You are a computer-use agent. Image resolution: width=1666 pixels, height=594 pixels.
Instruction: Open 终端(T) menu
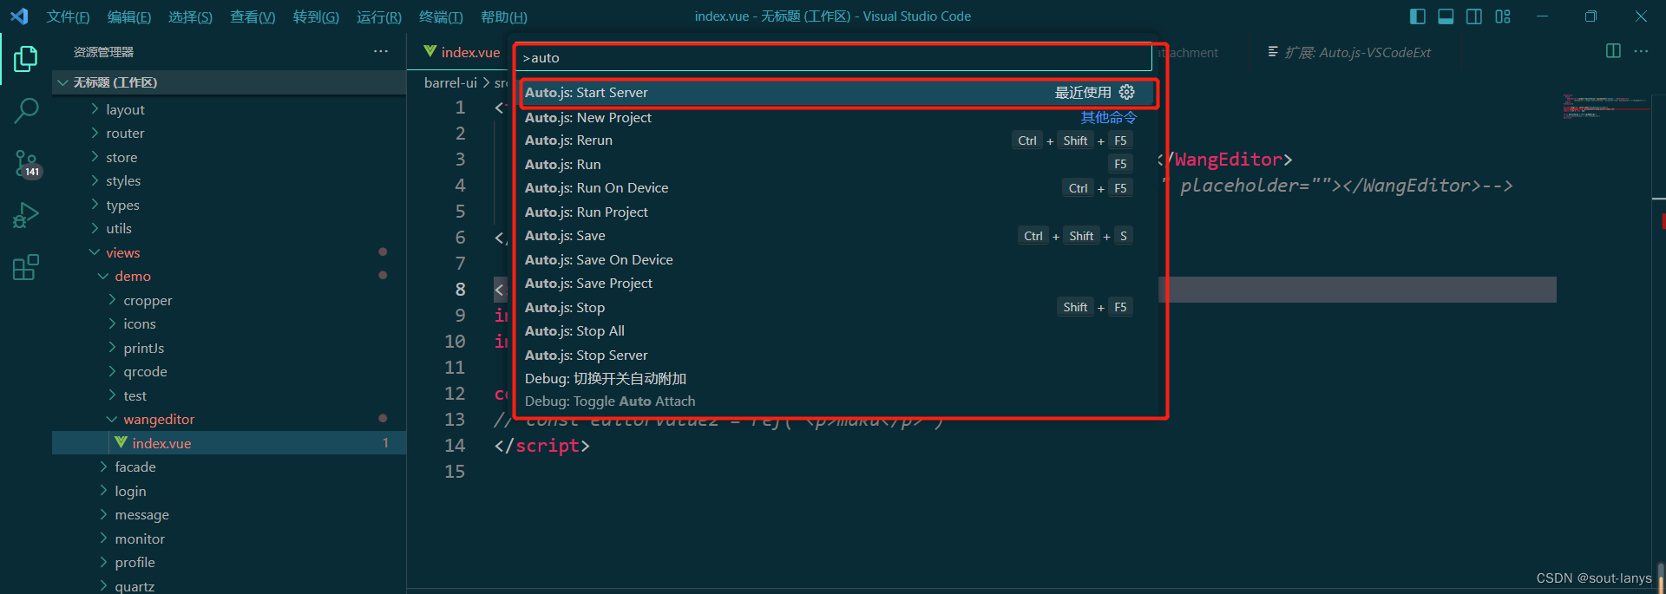click(441, 16)
